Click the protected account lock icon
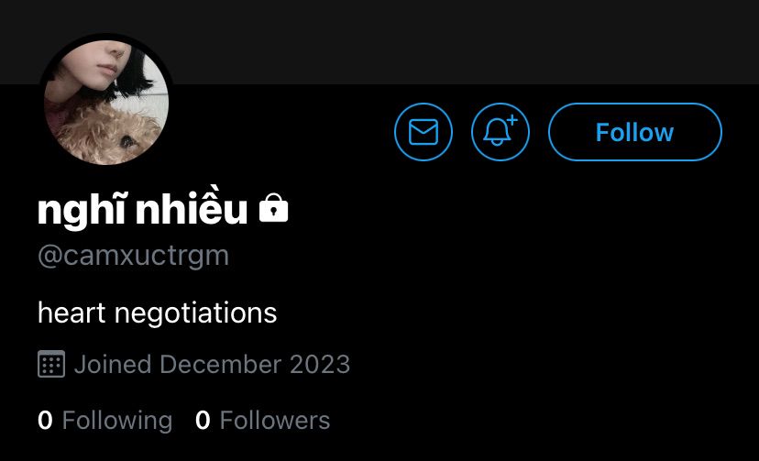Viewport: 759px width, 461px height. point(273,208)
